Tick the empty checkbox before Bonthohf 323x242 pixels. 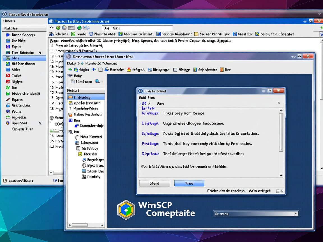click(x=100, y=70)
